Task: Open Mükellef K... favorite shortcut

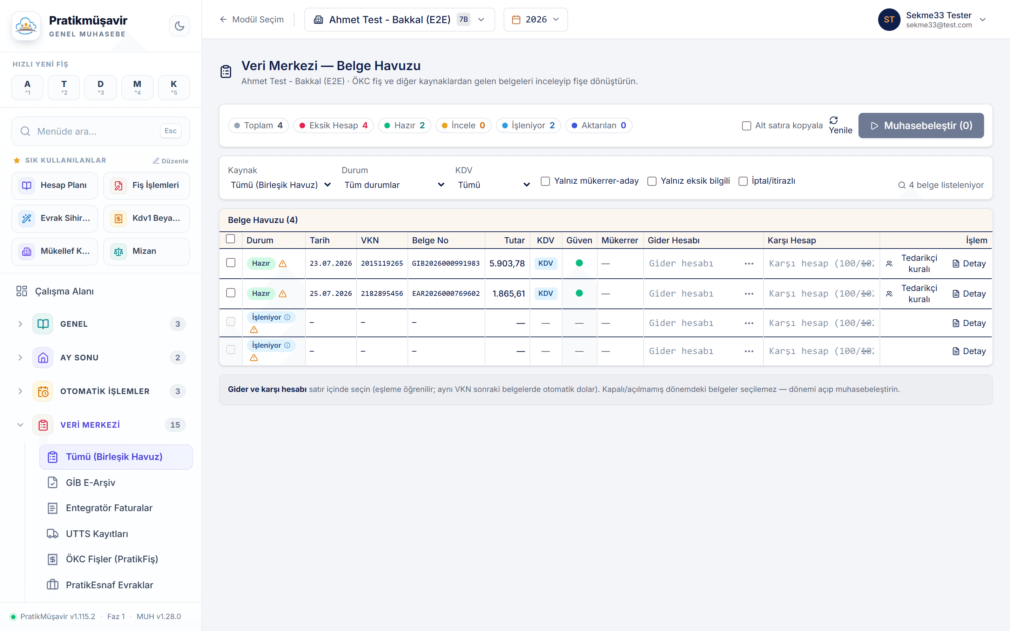Action: click(x=55, y=251)
